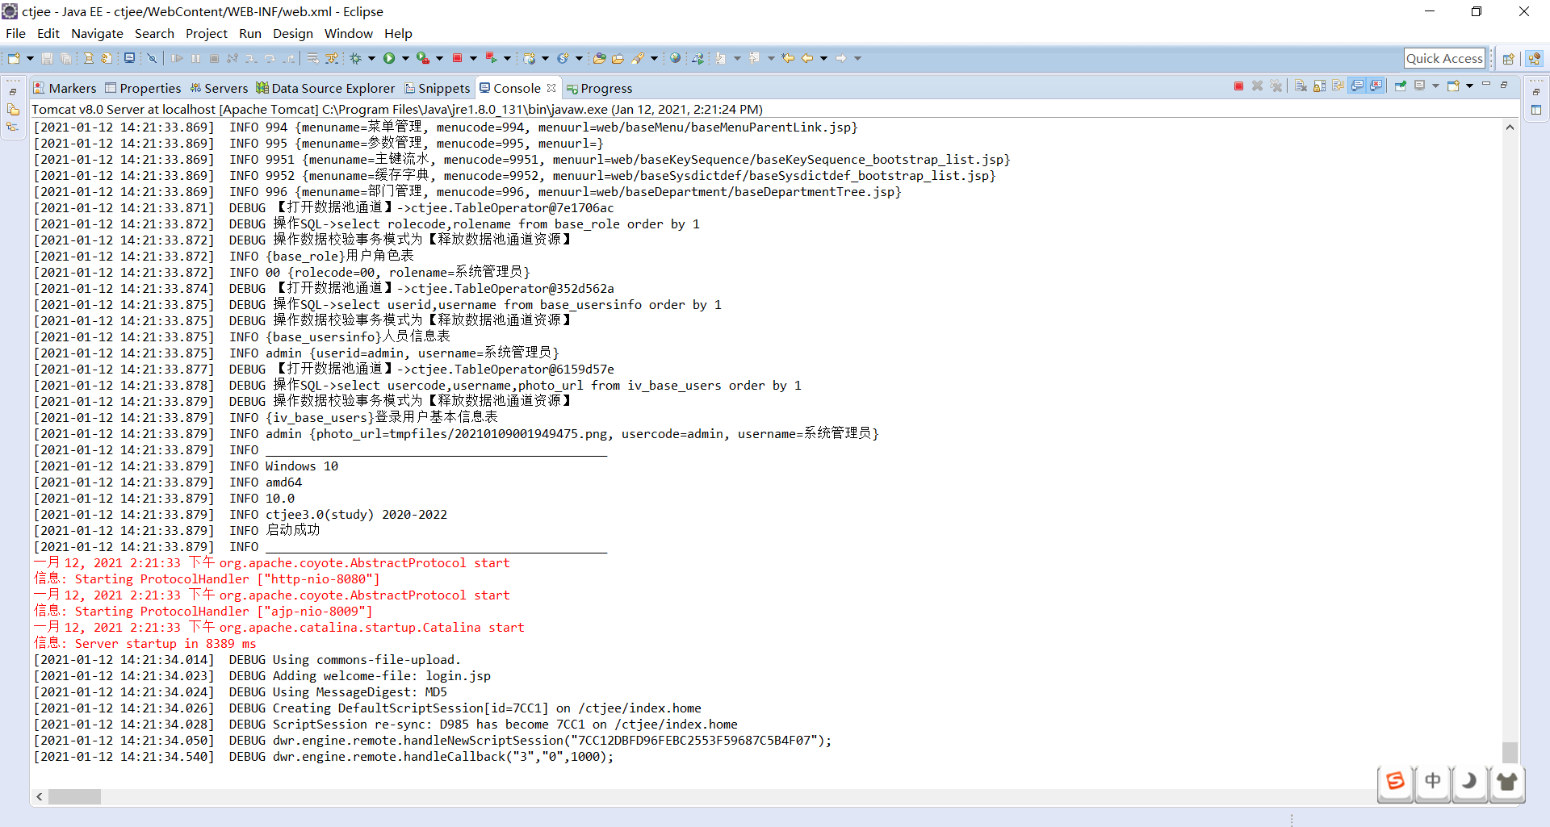Click the console vertical scrollbar thumb

(1510, 752)
